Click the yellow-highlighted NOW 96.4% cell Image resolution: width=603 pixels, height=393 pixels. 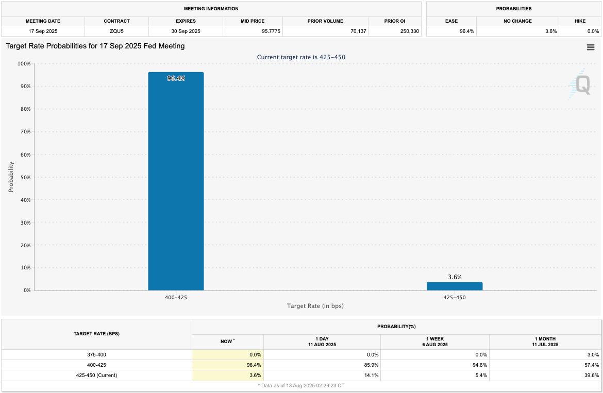pyautogui.click(x=228, y=365)
